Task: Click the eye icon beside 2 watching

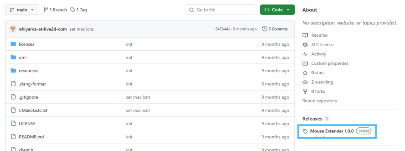Action: 305,82
